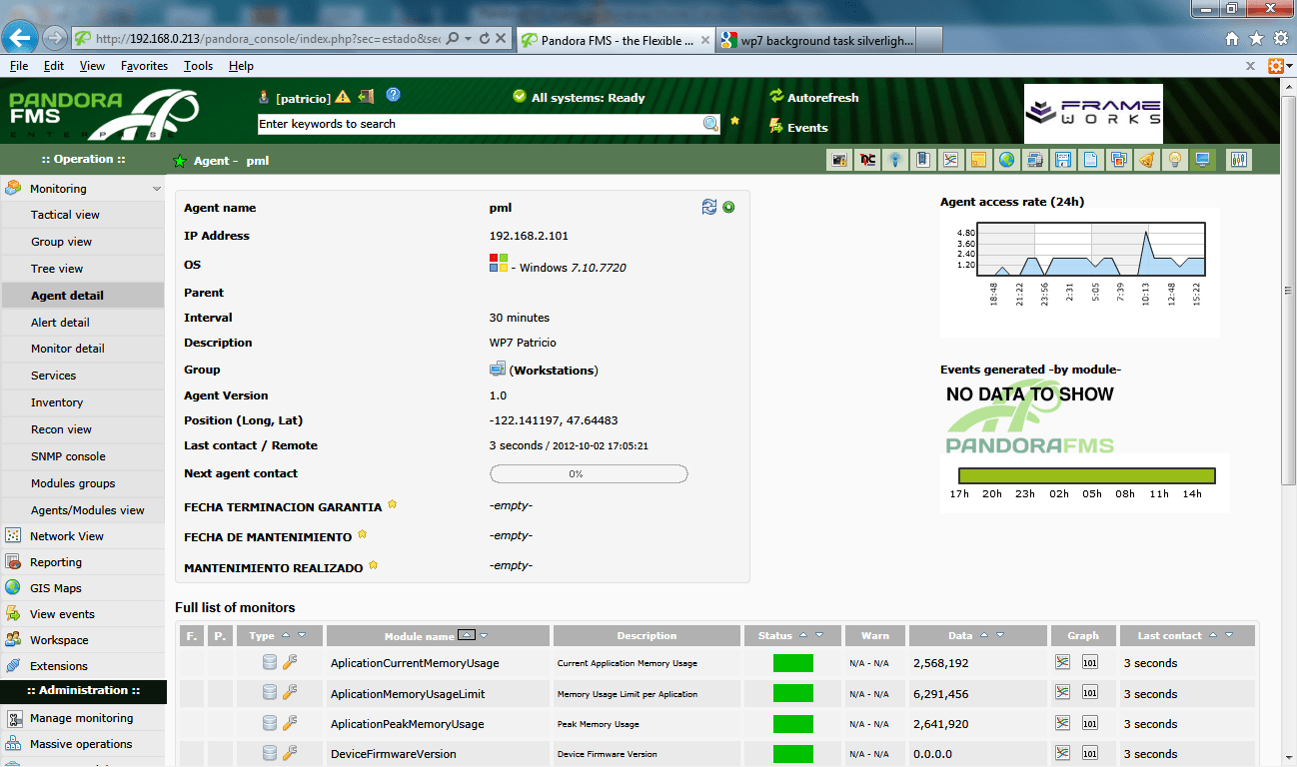Open the File menu
This screenshot has height=767, width=1297.
18,66
